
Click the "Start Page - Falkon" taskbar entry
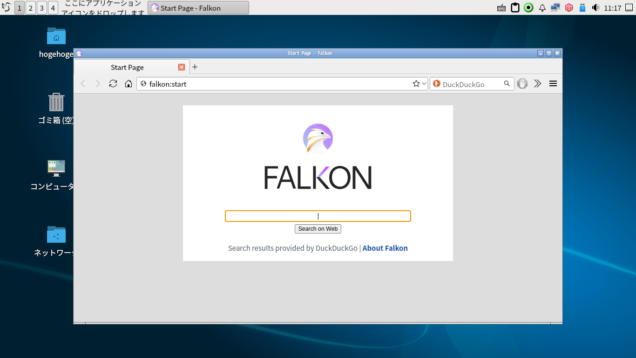pos(198,8)
